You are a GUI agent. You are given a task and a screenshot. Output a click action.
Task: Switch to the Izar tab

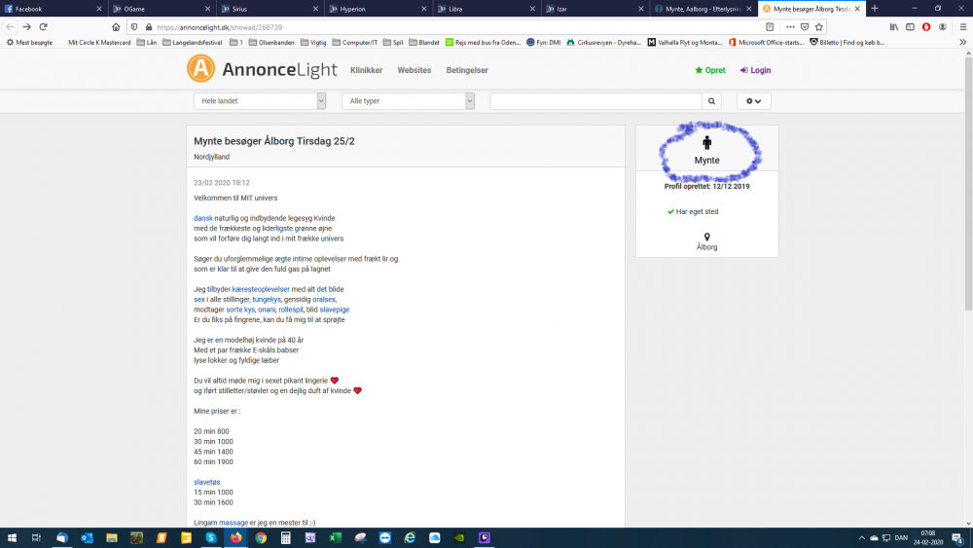pos(595,9)
